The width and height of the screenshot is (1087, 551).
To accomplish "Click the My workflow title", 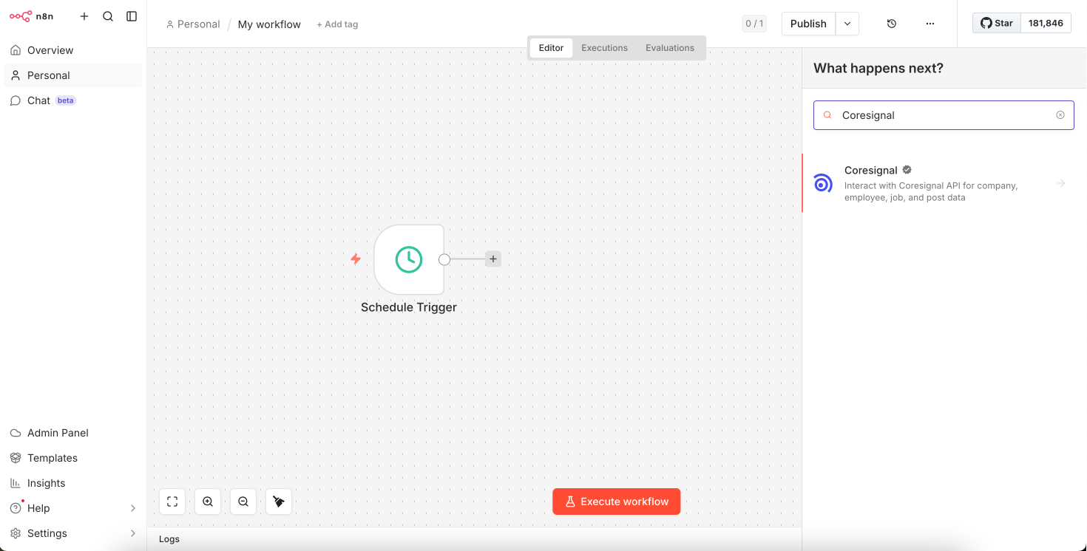I will (269, 24).
